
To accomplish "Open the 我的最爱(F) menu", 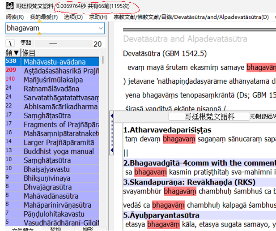I will (44, 17).
